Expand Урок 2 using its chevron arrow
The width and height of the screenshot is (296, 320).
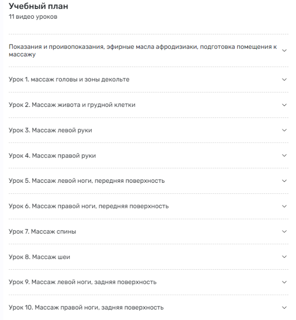pyautogui.click(x=284, y=105)
